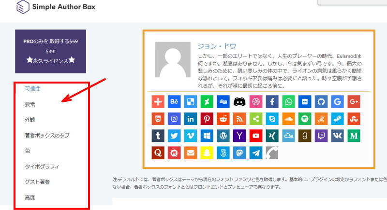The width and height of the screenshot is (387, 210).
Task: Click the WordPress W icon
Action: [223, 136]
